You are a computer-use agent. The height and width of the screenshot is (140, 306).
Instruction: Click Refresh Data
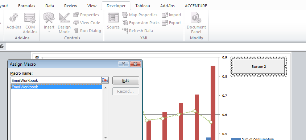coord(137,31)
